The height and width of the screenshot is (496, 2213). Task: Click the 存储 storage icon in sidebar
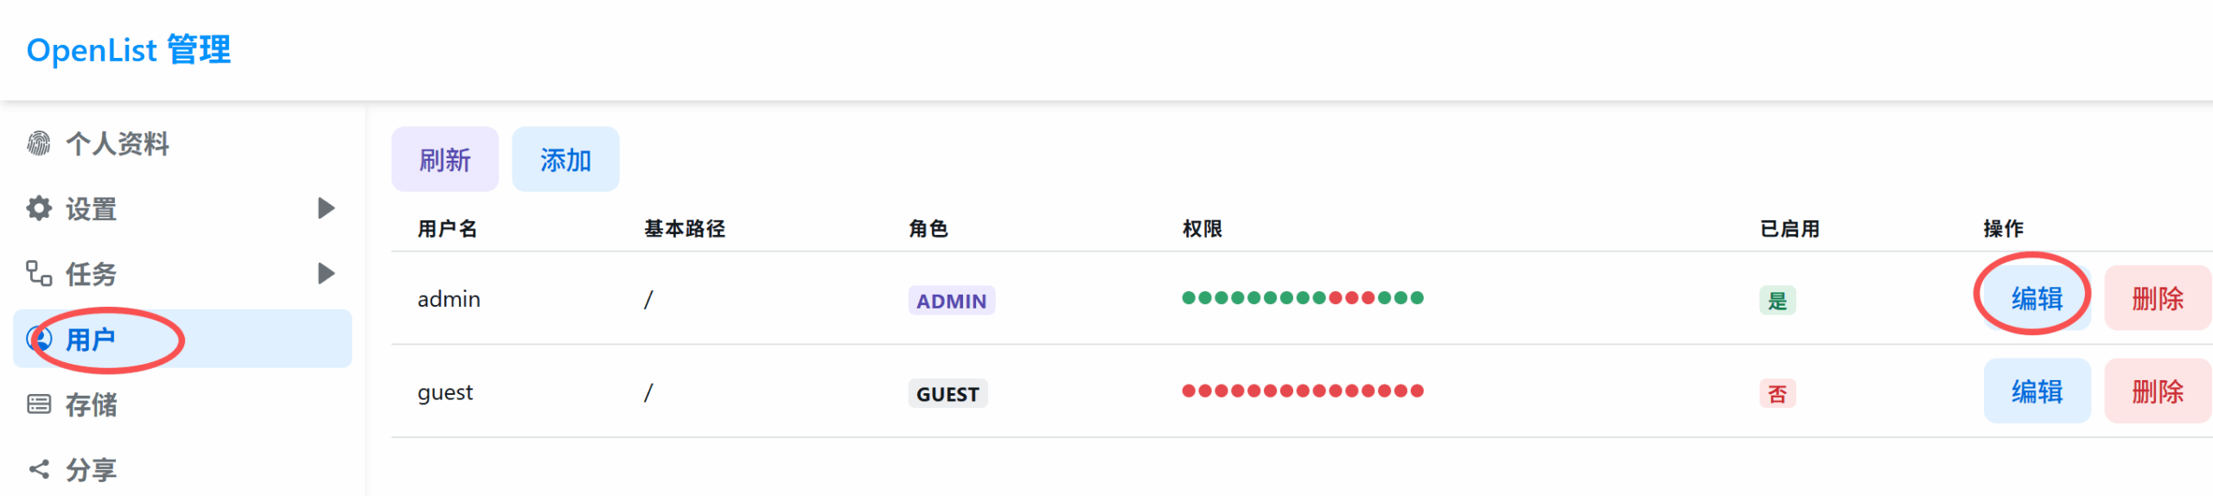pos(39,404)
